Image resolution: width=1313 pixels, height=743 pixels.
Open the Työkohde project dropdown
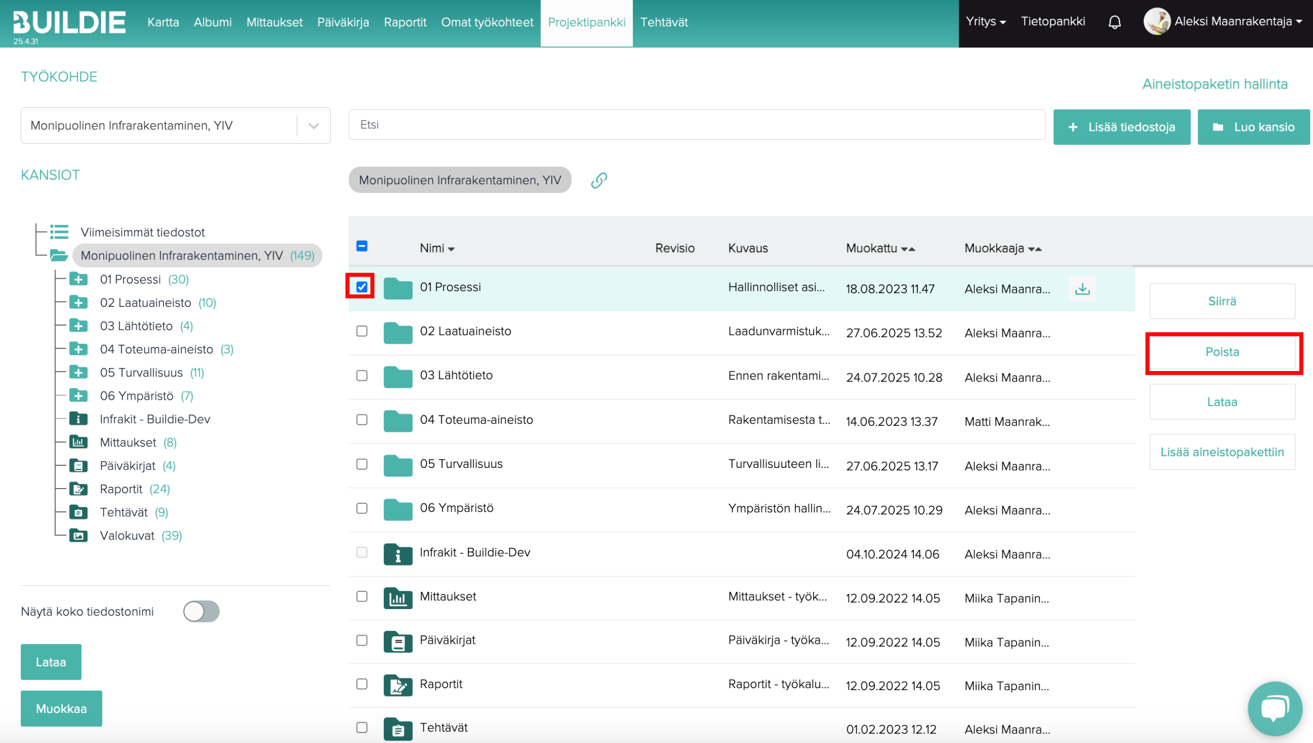coord(175,125)
